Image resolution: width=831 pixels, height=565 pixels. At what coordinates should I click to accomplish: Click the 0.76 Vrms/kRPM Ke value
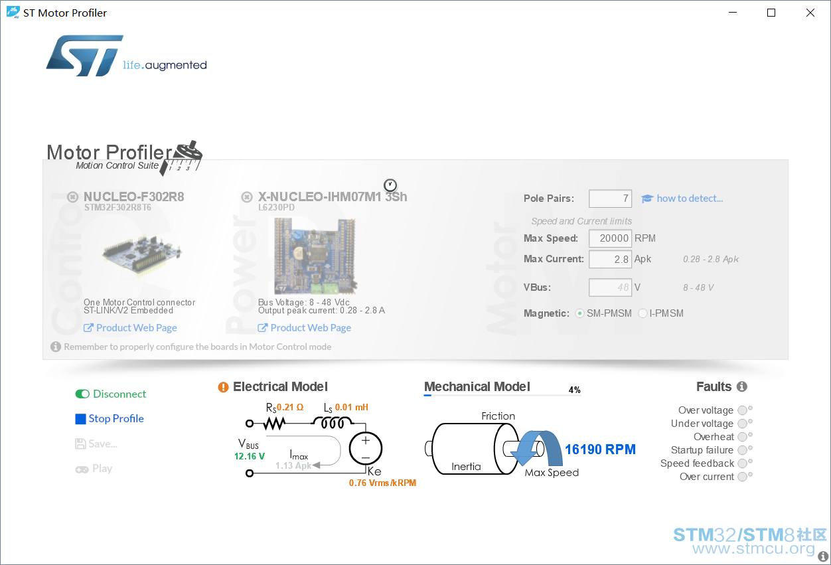tap(382, 483)
